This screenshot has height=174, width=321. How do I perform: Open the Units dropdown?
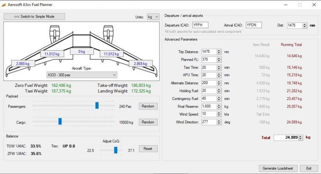coord(153,17)
